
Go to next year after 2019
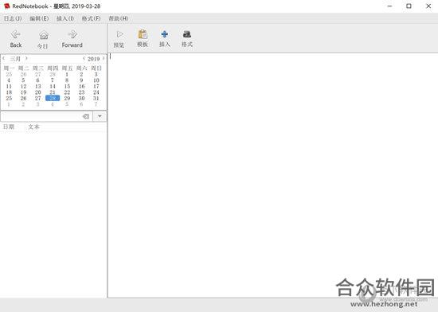tap(104, 58)
